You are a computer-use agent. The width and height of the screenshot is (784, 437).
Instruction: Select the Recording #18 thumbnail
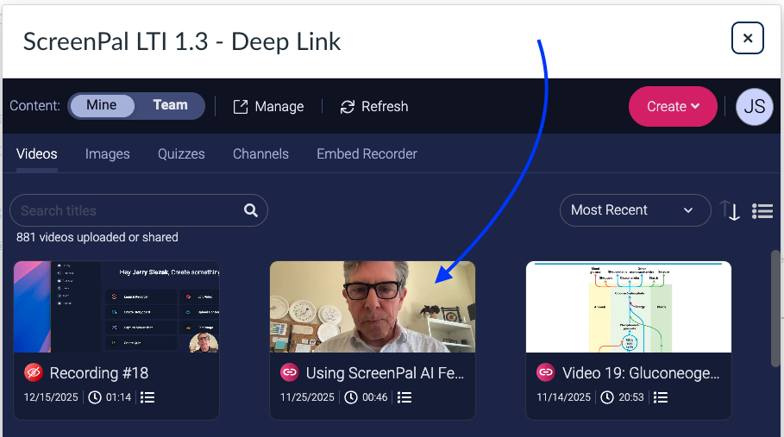(x=116, y=307)
